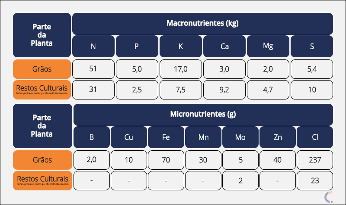Click the Cu column header
The width and height of the screenshot is (346, 205).
[x=129, y=137]
